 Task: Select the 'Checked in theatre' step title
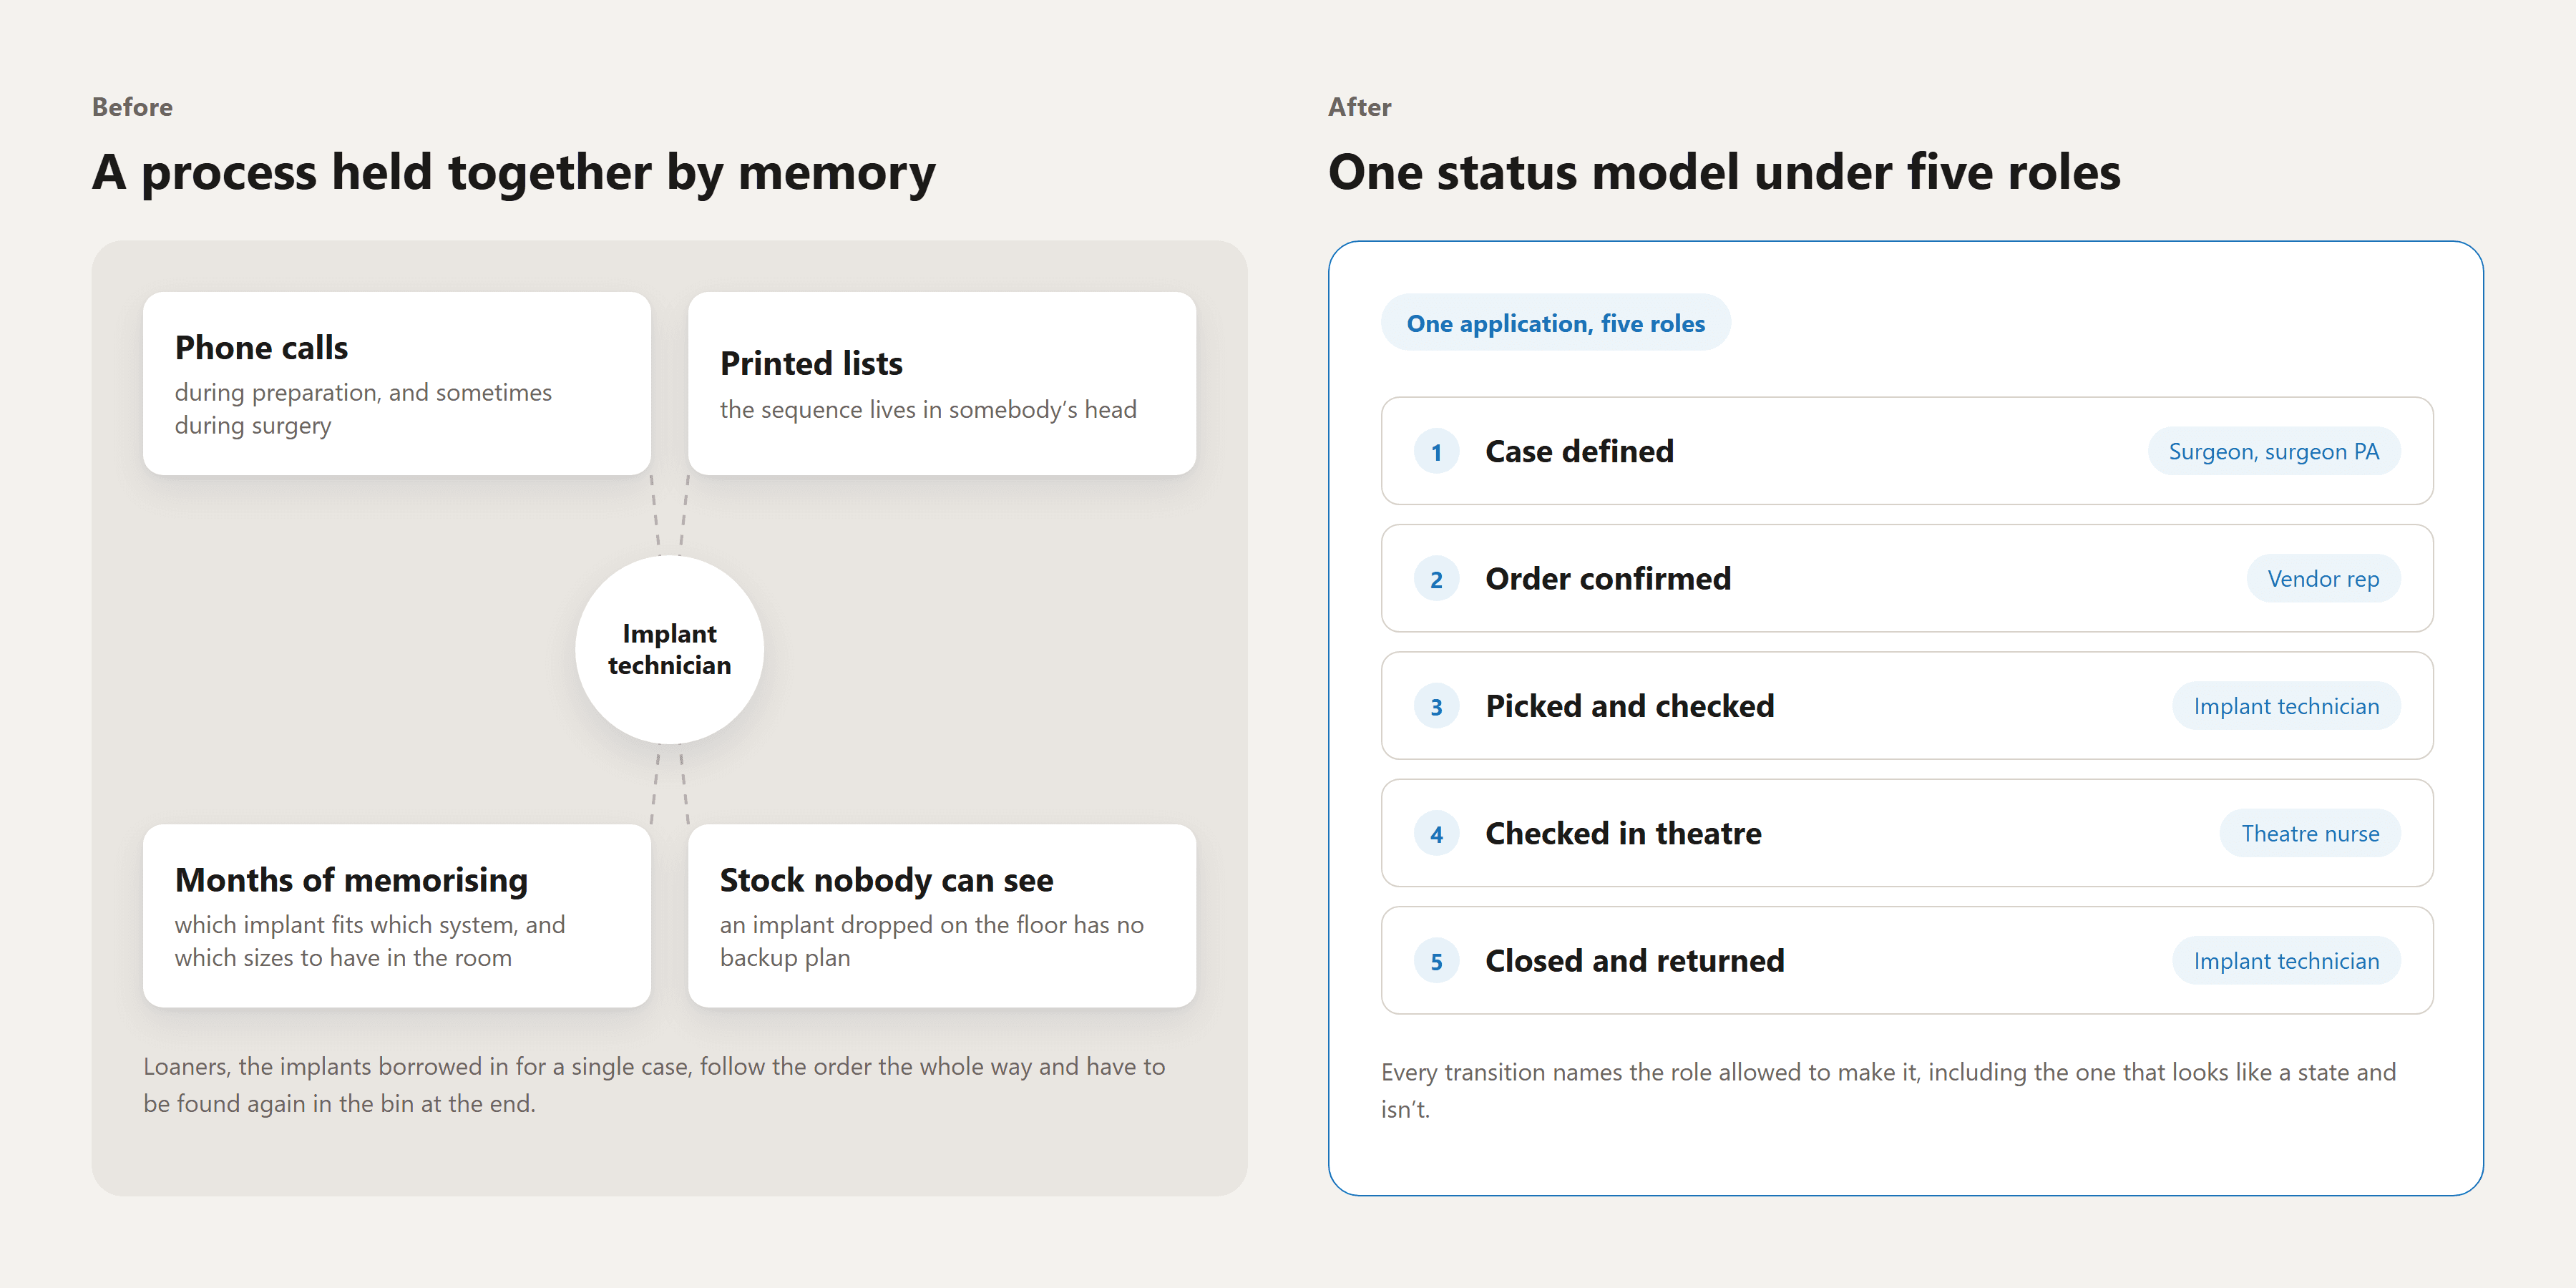[x=1623, y=833]
